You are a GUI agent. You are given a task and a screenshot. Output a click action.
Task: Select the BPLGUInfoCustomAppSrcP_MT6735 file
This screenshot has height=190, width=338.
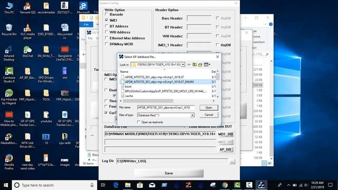click(165, 91)
